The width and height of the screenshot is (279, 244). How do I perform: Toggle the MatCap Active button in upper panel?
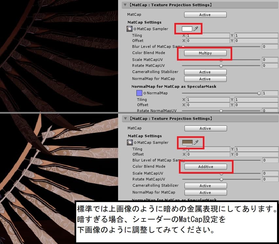[205, 15]
